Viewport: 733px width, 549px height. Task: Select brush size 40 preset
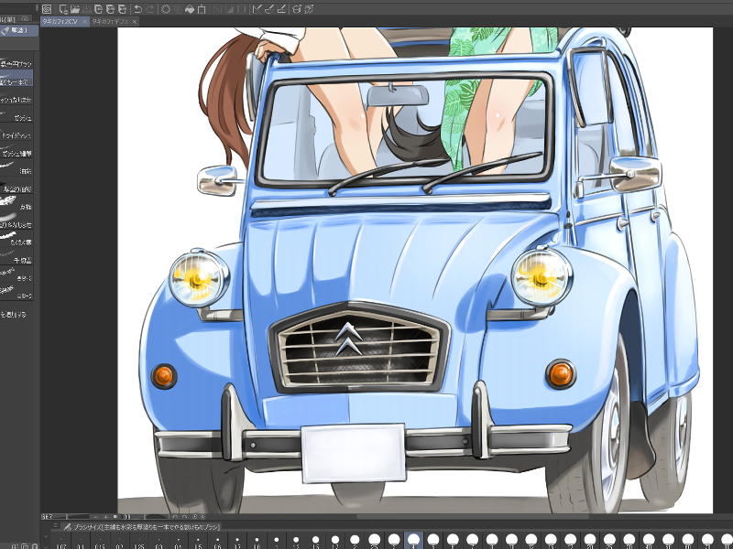[x=649, y=541]
